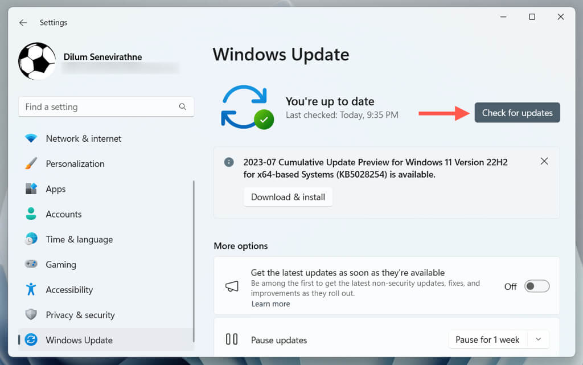Open the Privacy & security label
The image size is (583, 365).
(x=80, y=315)
